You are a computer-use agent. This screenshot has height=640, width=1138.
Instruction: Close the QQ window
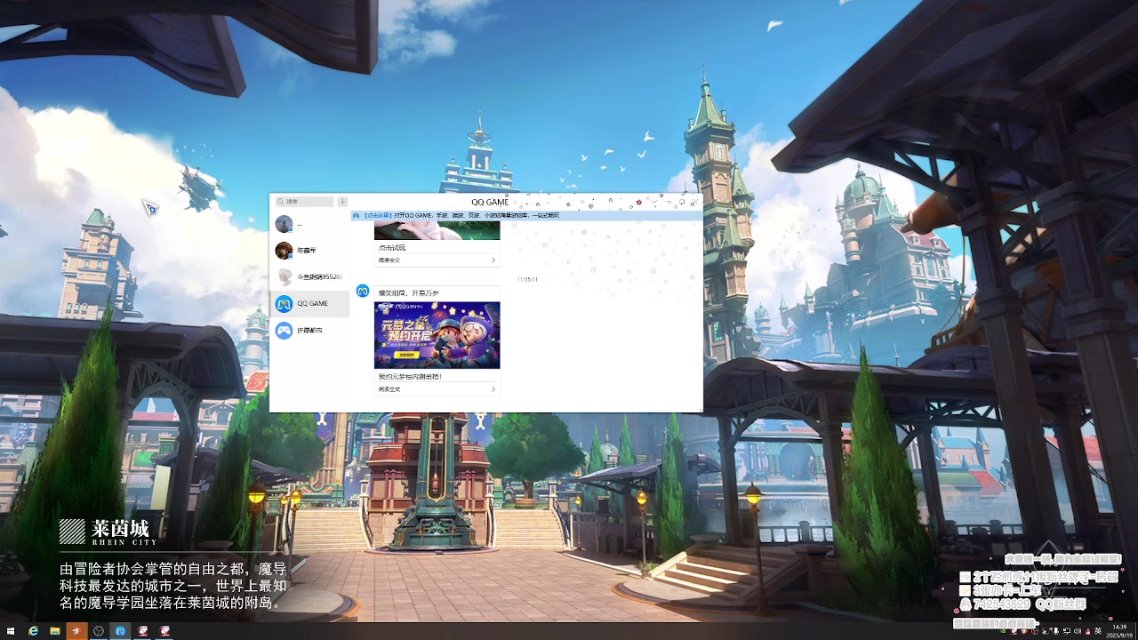click(x=695, y=202)
